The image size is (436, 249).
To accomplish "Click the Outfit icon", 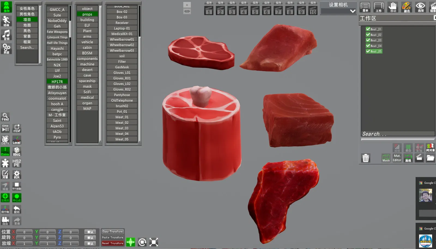I will [5, 140].
